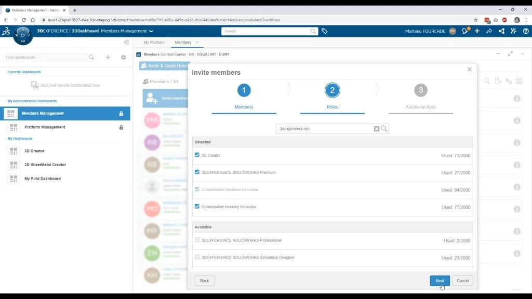Click the plus Add icon in header
This screenshot has width=532, height=299.
(x=477, y=31)
